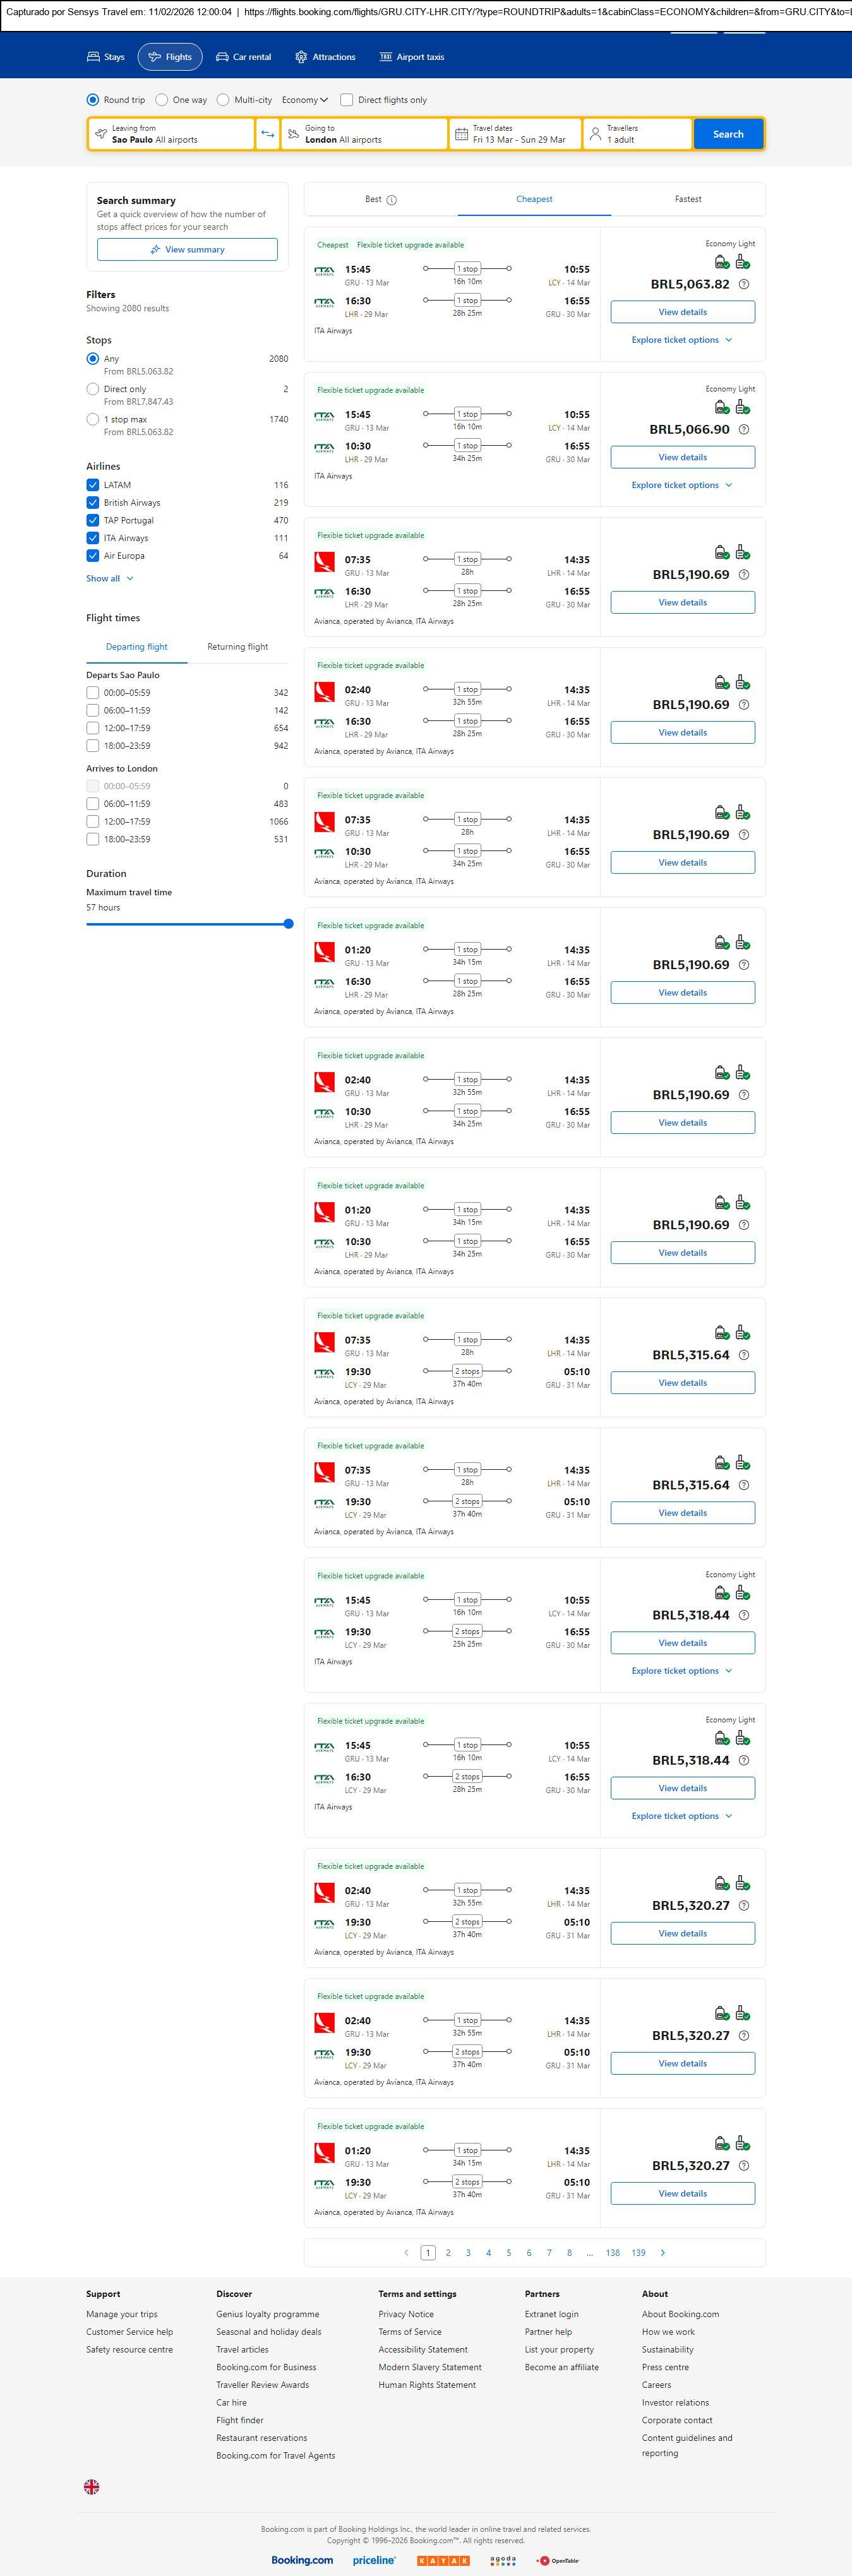Switch to the Fastest sorting tab
The width and height of the screenshot is (852, 2576).
point(687,199)
